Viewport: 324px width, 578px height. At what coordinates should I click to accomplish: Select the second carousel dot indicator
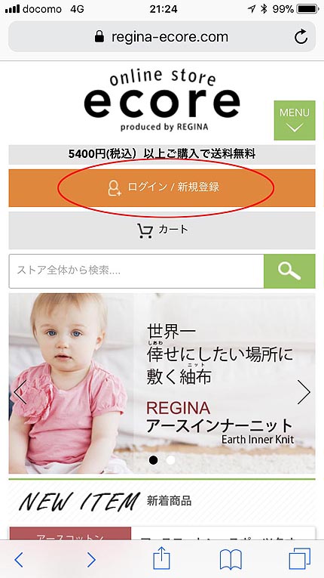coord(170,459)
